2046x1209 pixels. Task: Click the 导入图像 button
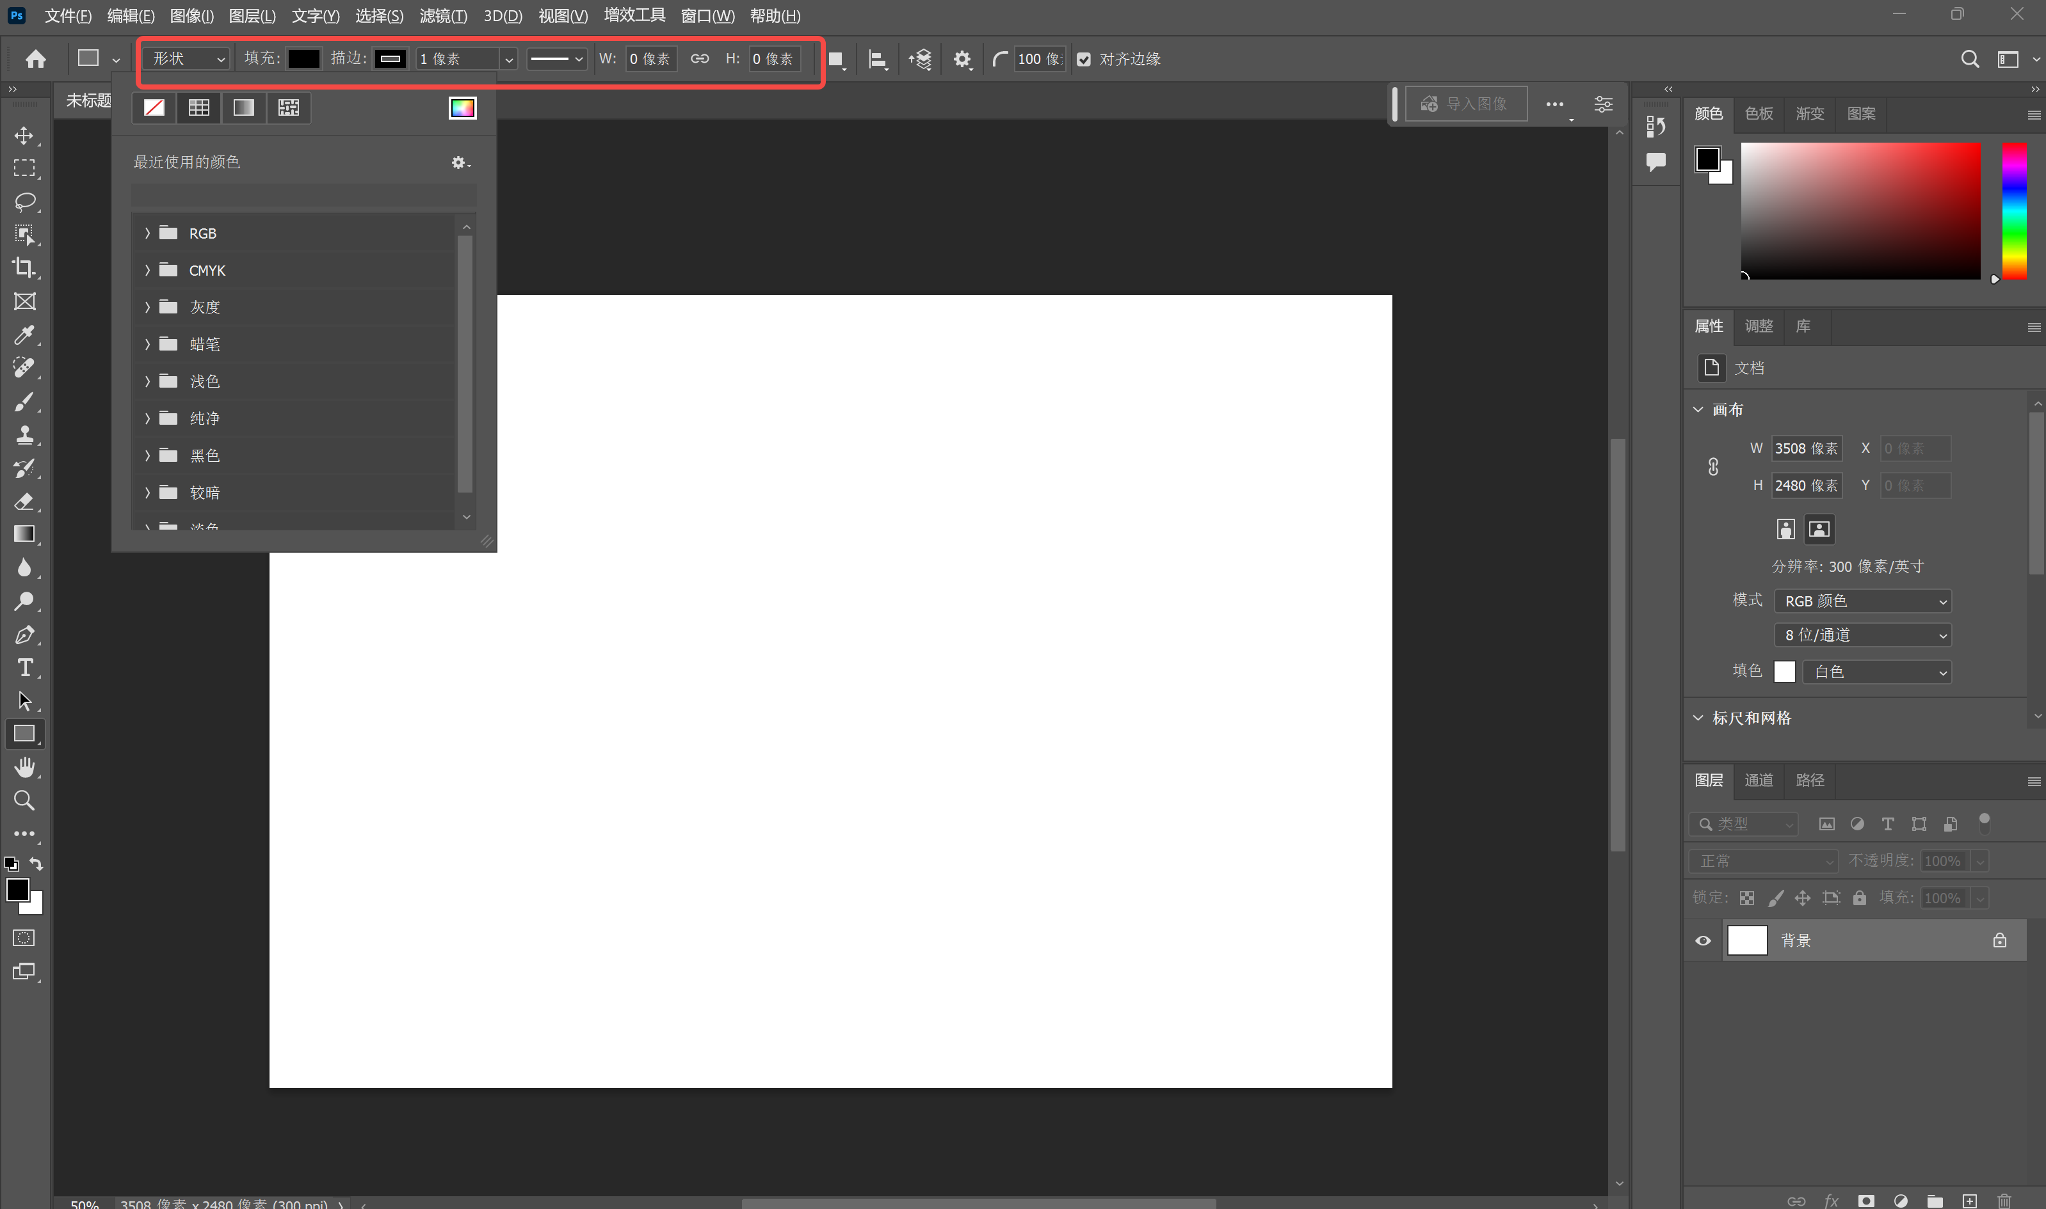pos(1465,104)
